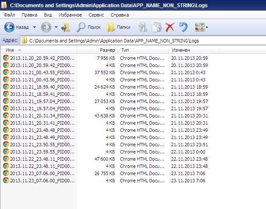Click the green Forward arrow button
This screenshot has width=266, height=209.
click(46, 27)
